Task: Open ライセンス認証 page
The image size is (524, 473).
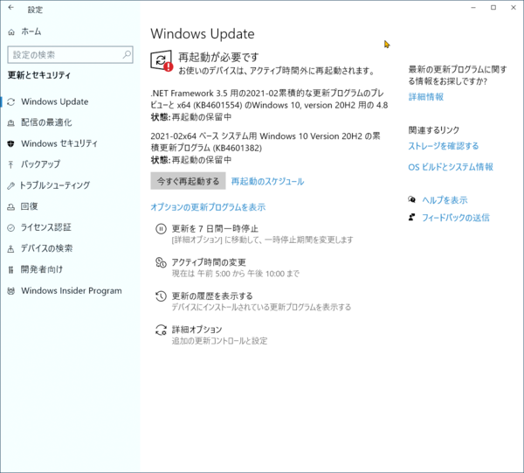Action: click(x=45, y=227)
